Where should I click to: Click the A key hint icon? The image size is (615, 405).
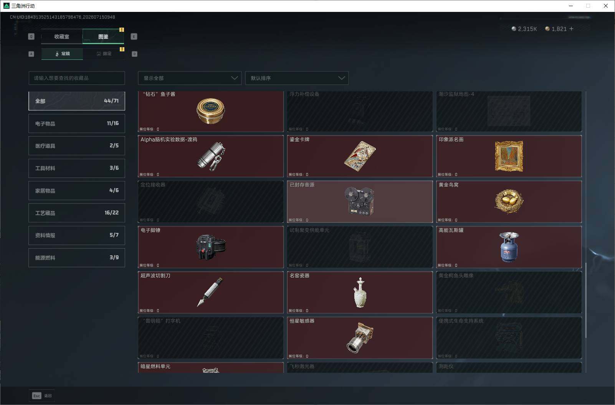coord(31,54)
